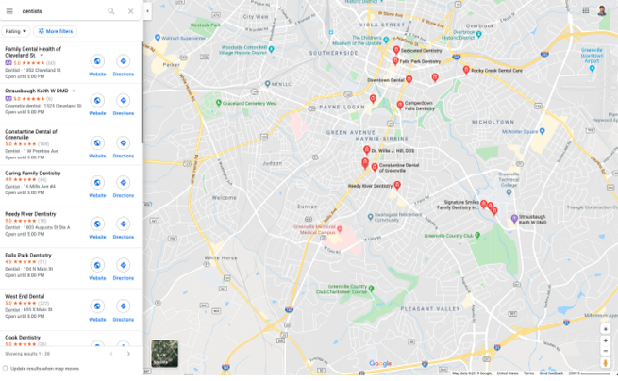Click Greenville Country Club map marker
618x381 pixels.
477,235
